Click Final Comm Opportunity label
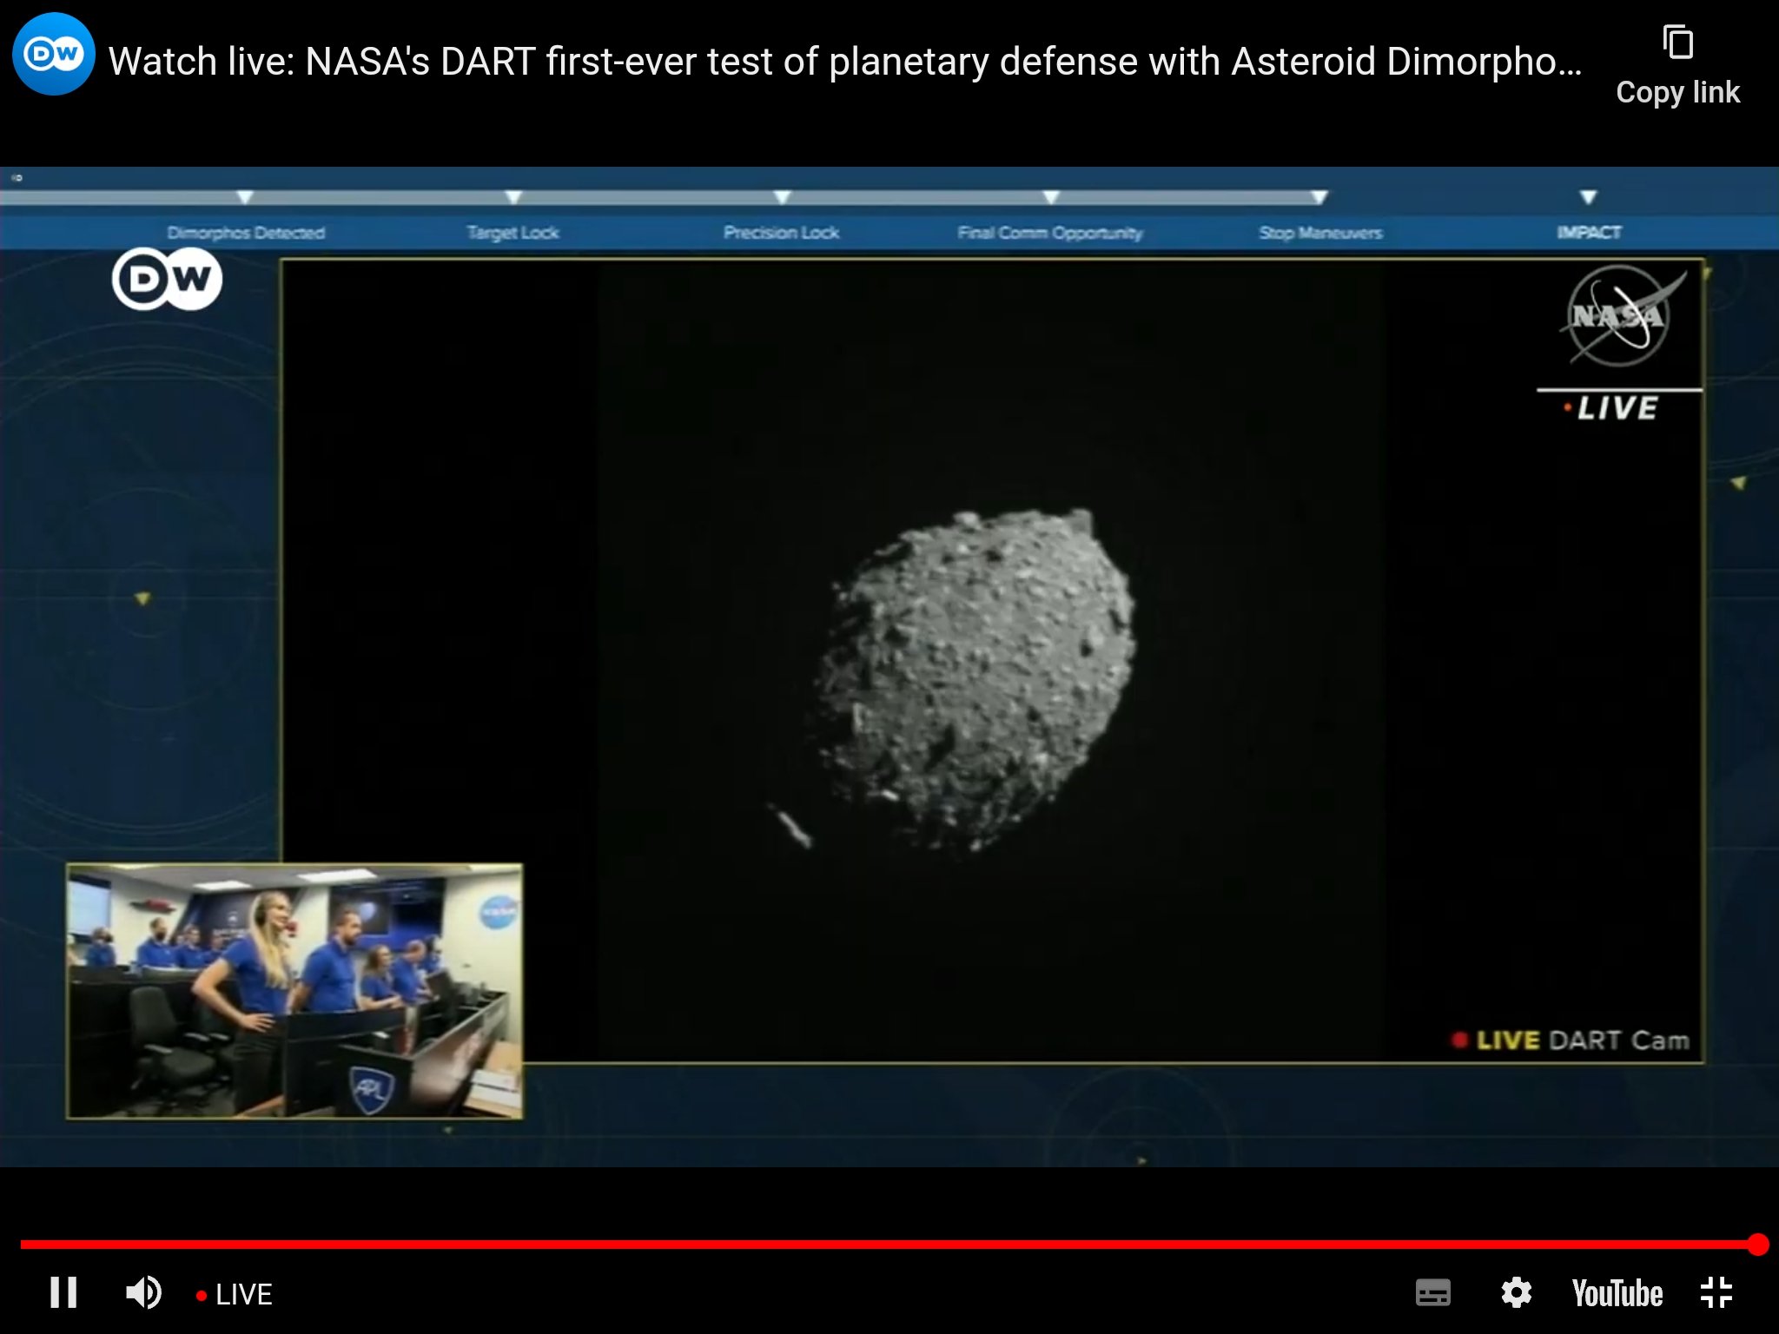The width and height of the screenshot is (1779, 1334). pos(1049,233)
